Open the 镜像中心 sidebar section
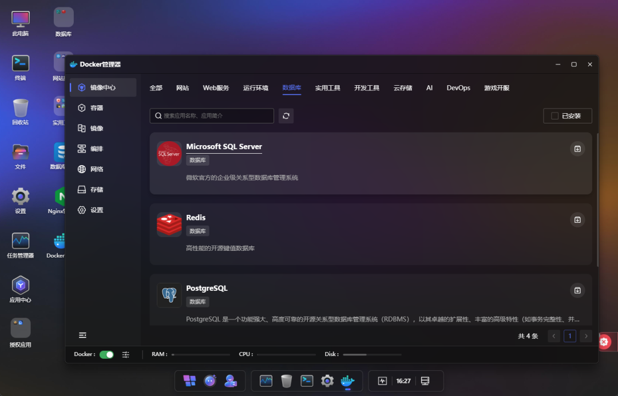The image size is (618, 396). (x=103, y=87)
